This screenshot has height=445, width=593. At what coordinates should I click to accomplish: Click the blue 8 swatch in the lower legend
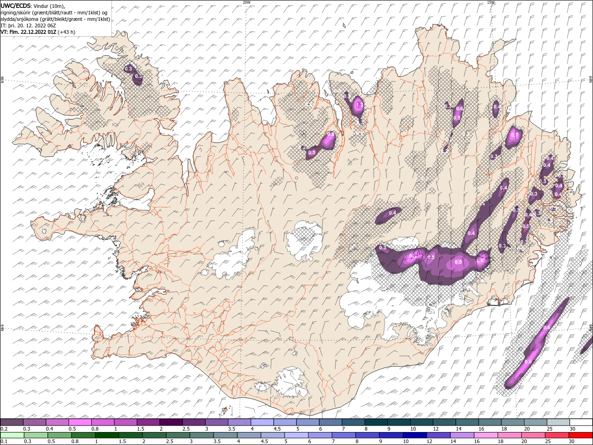point(367,435)
